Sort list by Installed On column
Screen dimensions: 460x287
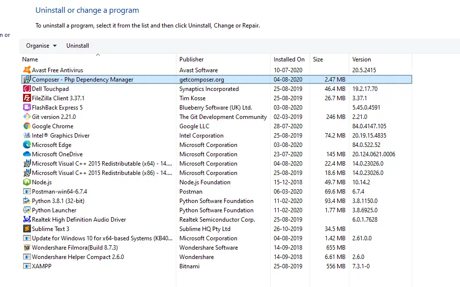[x=290, y=59]
